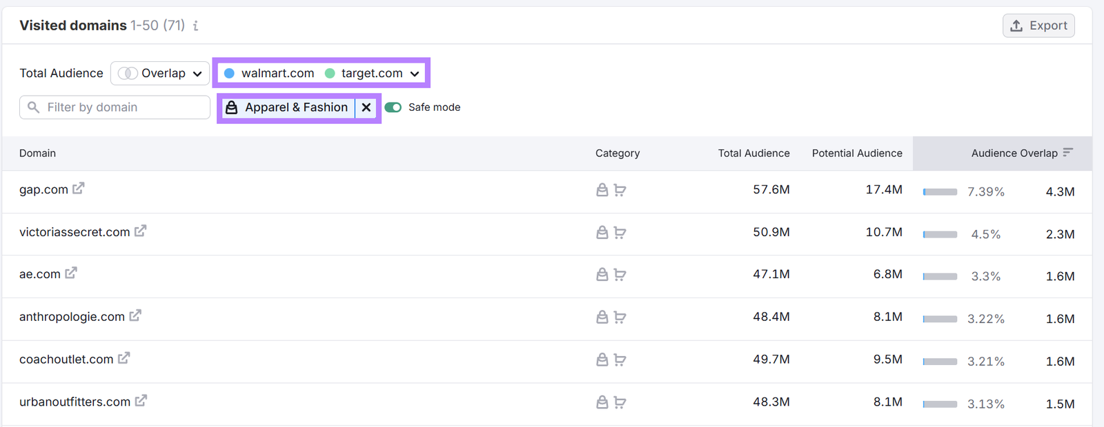Click external link icon beside ae.com
The height and width of the screenshot is (427, 1104).
coord(71,273)
